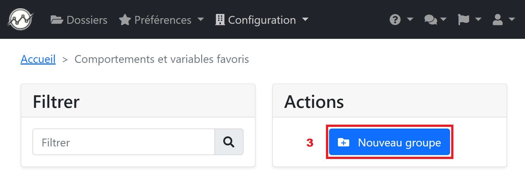
Task: Click the Configuration building icon
Action: pos(220,20)
